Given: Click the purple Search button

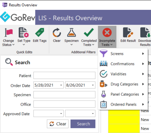Looking at the screenshot, I should [83, 124].
